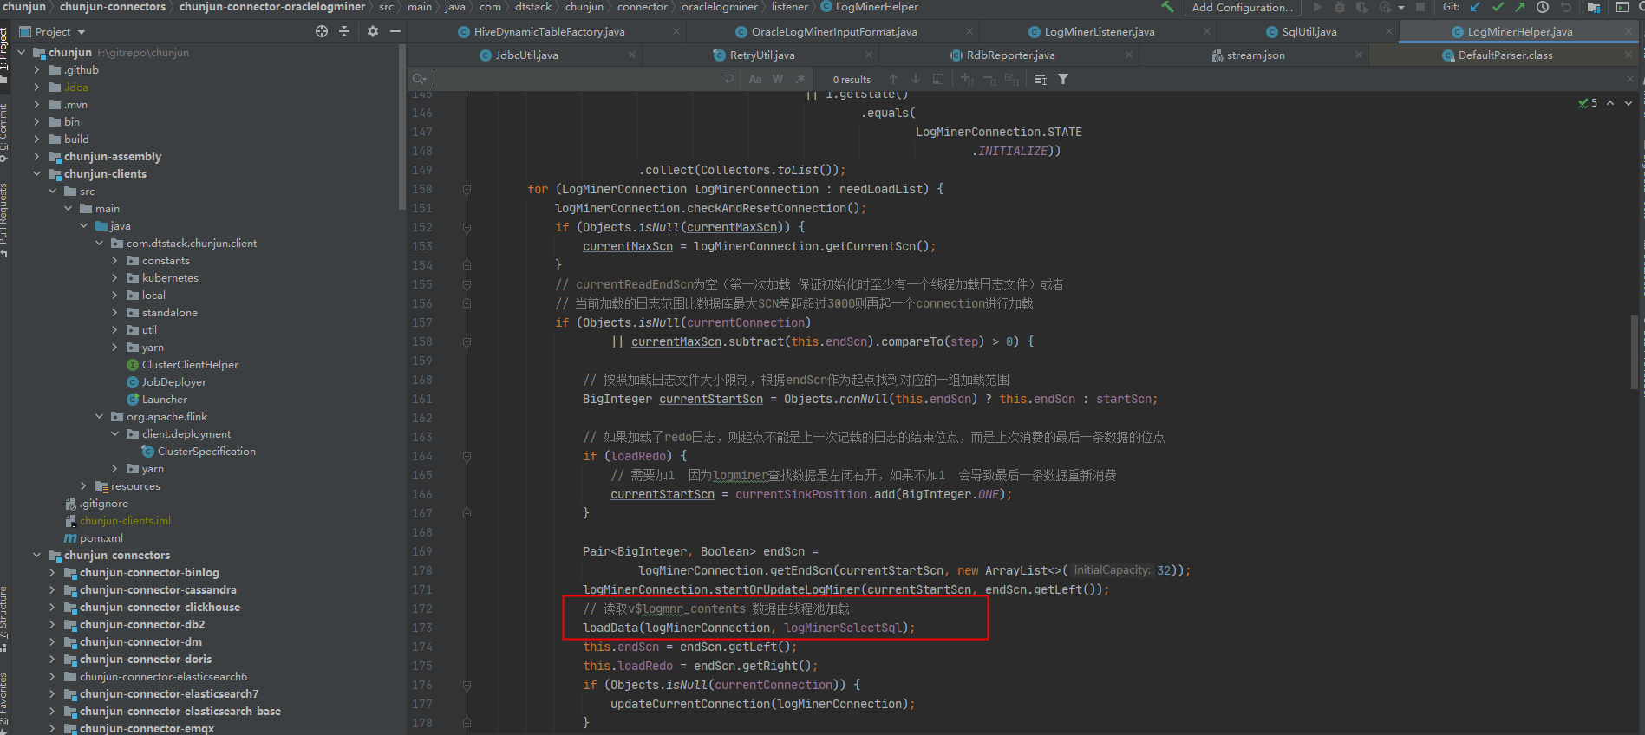Open Git Show History clock icon

point(1543,7)
